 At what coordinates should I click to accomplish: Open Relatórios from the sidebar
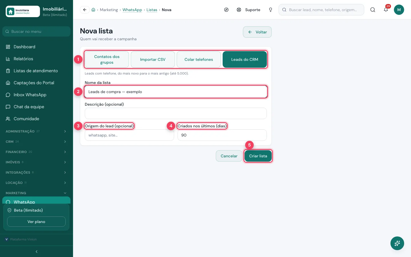coord(36,59)
